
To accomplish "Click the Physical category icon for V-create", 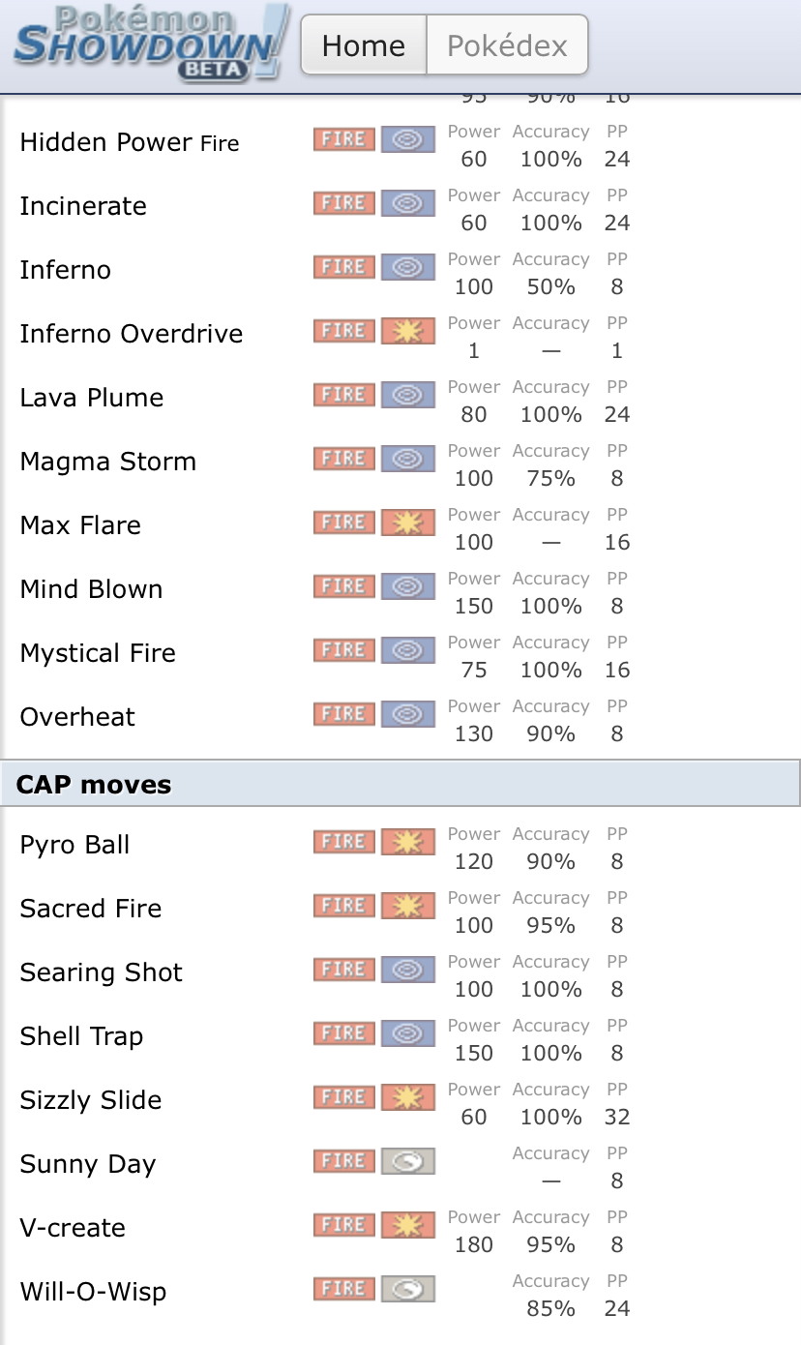I will click(x=408, y=1225).
